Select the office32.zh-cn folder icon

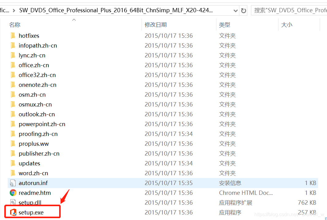(13, 75)
